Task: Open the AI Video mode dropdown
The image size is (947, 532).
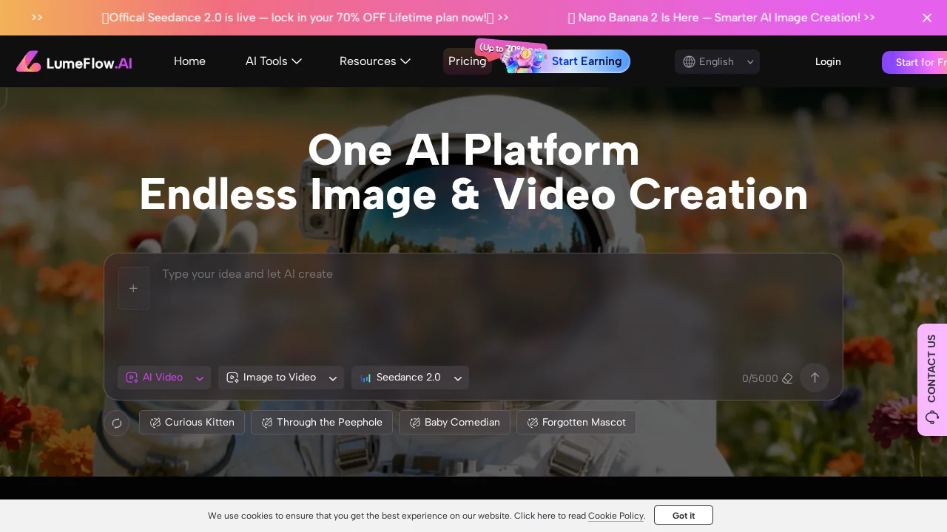Action: (199, 378)
